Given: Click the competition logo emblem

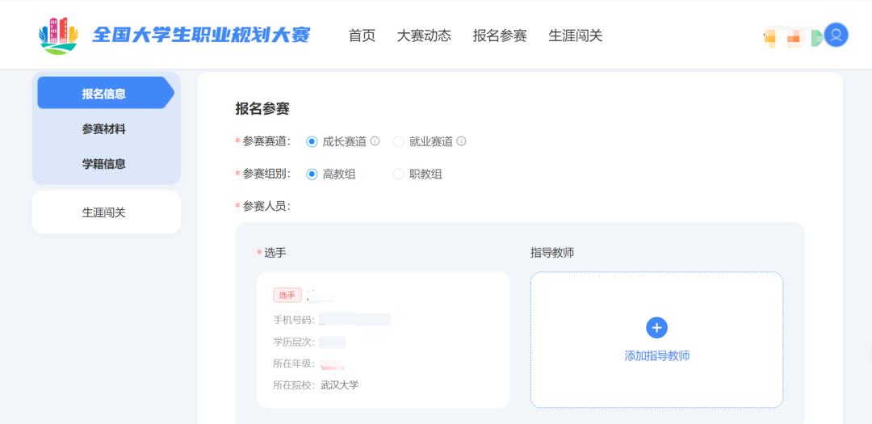Looking at the screenshot, I should (x=58, y=36).
